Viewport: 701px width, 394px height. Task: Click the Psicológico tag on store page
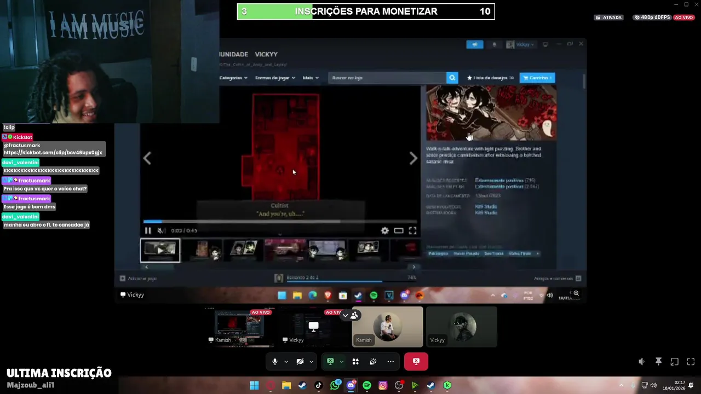click(x=438, y=253)
